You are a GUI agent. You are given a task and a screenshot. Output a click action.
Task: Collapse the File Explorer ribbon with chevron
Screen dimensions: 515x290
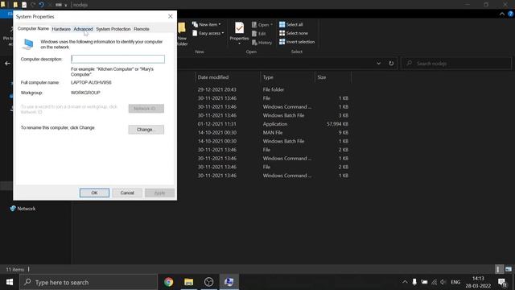pyautogui.click(x=502, y=14)
